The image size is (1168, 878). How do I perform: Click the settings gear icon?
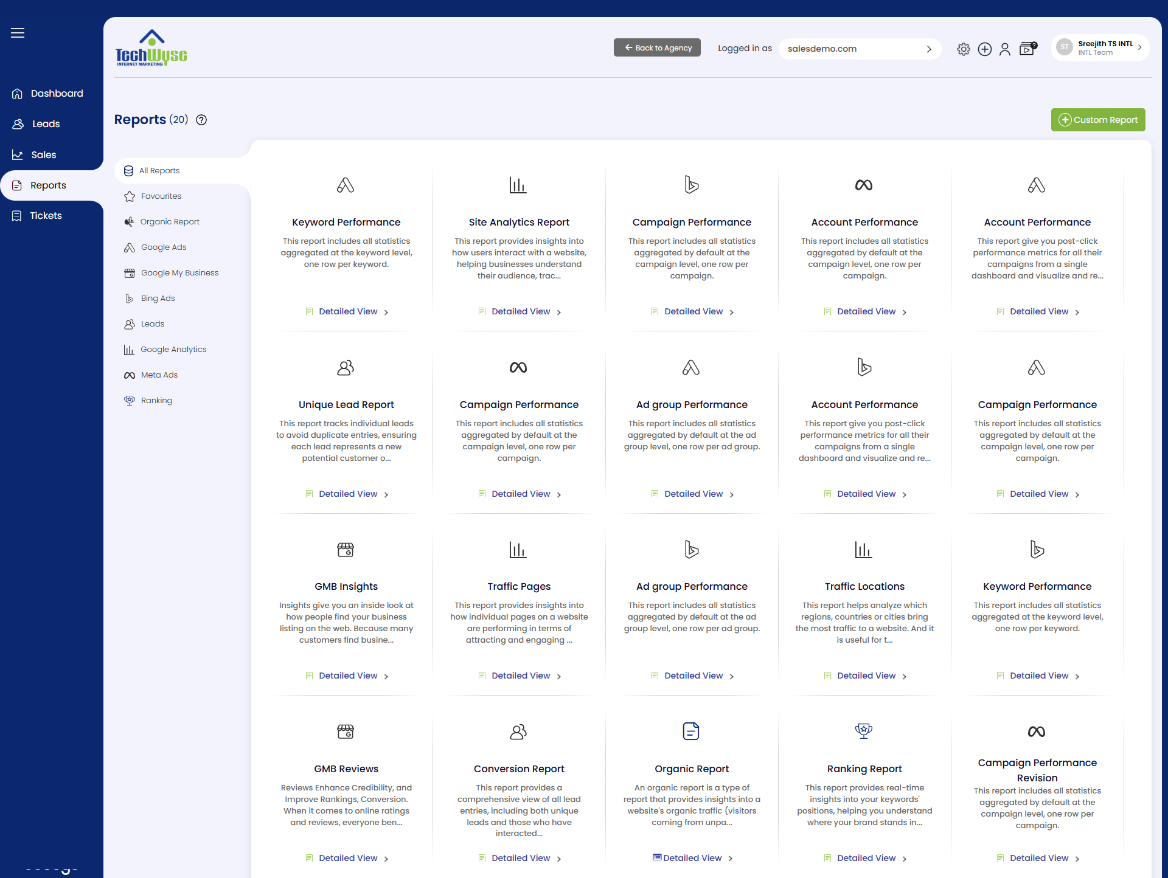point(964,49)
